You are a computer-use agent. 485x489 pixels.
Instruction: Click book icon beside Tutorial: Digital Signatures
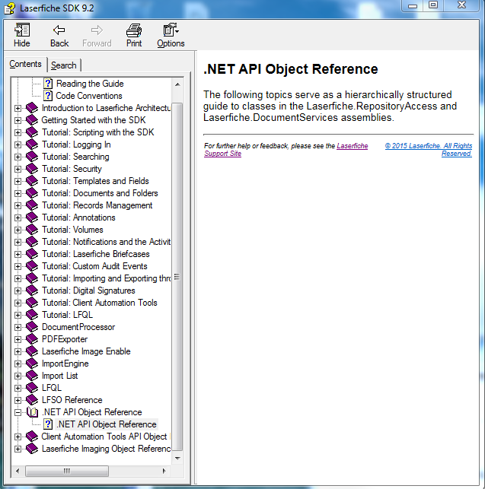click(32, 290)
